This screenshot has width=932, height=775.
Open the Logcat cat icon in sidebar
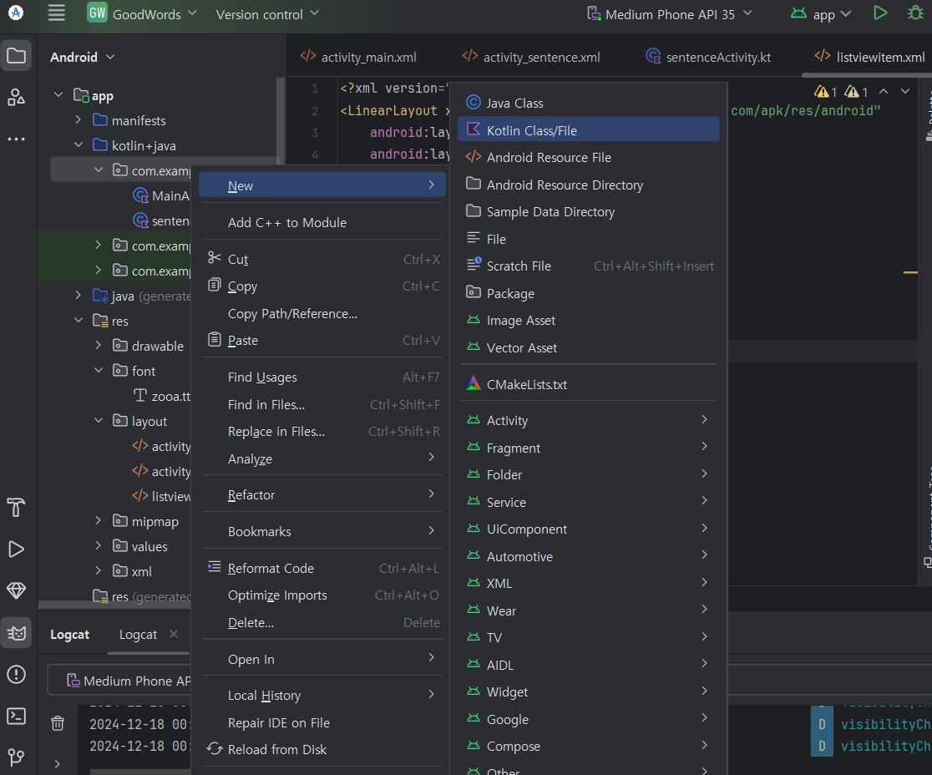(x=16, y=633)
